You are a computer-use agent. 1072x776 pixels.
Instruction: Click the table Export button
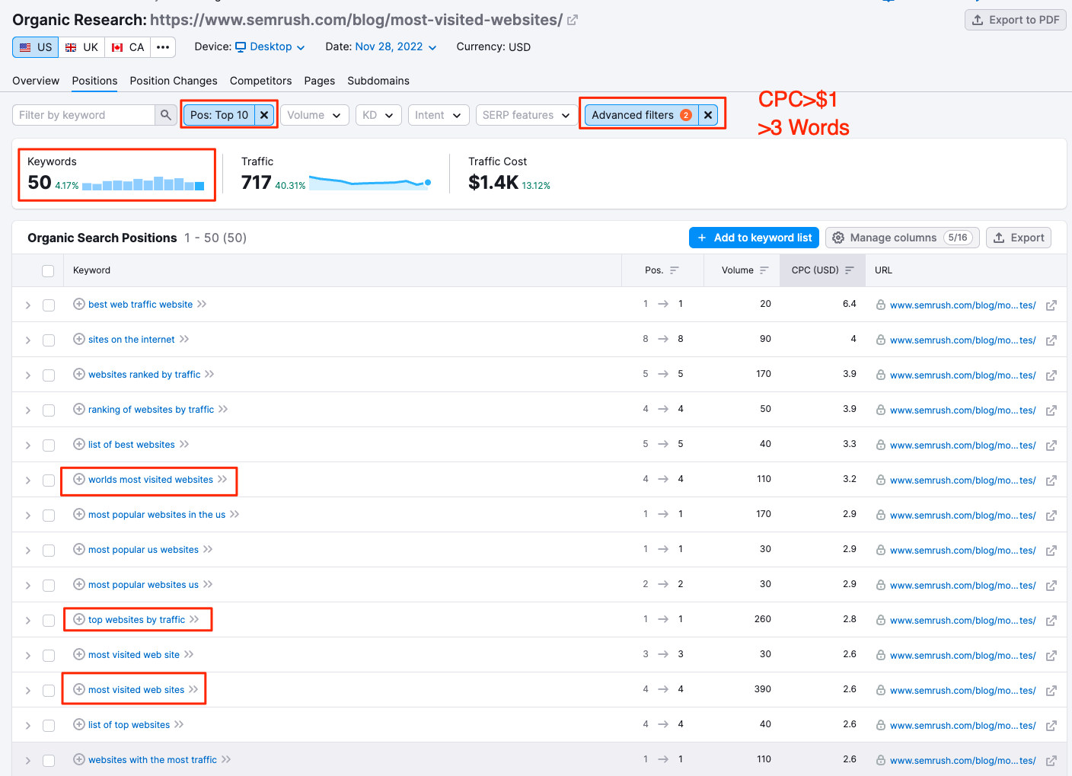pyautogui.click(x=1019, y=238)
